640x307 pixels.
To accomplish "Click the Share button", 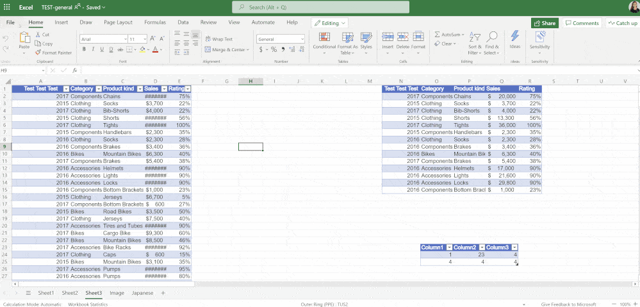I will 545,23.
